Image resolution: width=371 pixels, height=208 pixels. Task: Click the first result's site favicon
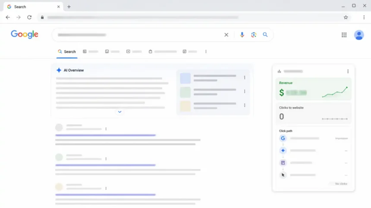(x=59, y=127)
